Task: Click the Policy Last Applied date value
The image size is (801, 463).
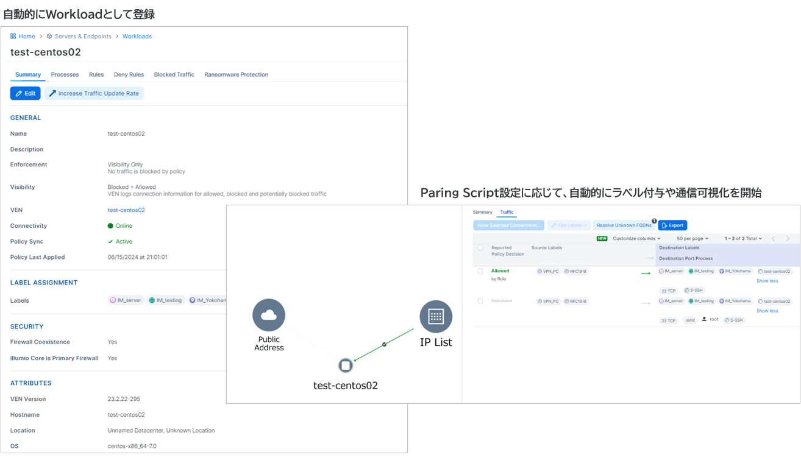Action: [x=137, y=257]
